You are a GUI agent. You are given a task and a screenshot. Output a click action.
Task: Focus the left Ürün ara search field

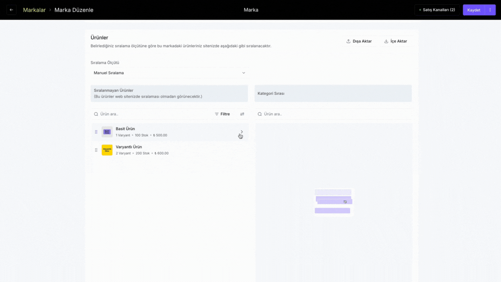pyautogui.click(x=150, y=114)
